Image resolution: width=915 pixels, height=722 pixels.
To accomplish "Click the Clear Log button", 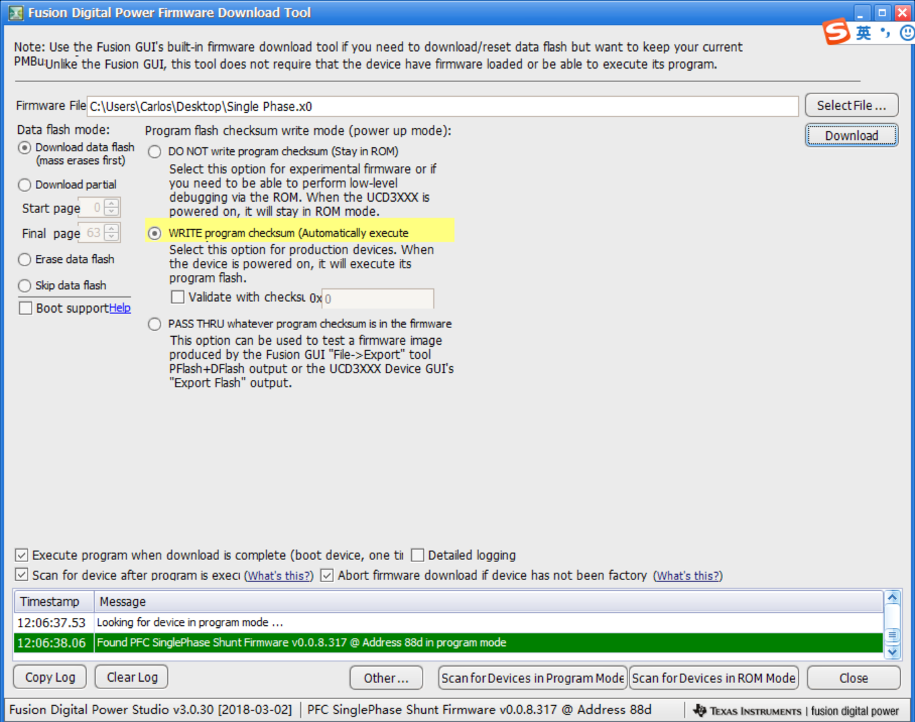I will point(132,677).
